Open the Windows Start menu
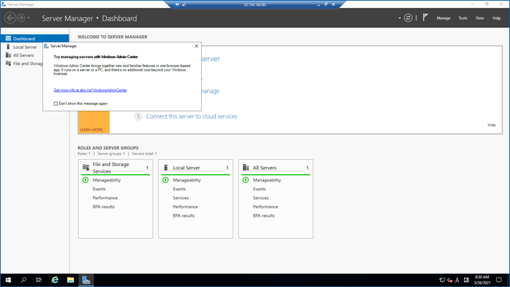 coord(8,280)
